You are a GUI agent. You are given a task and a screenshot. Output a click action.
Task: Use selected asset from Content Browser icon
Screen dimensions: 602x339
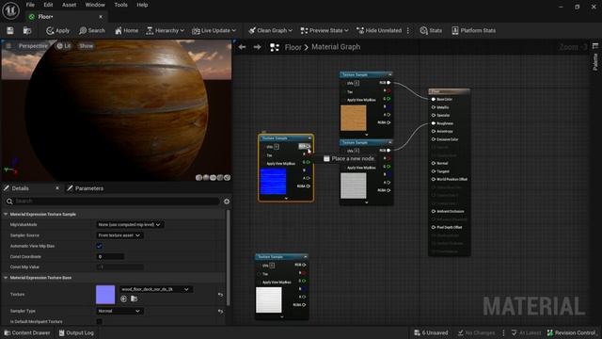pos(123,299)
